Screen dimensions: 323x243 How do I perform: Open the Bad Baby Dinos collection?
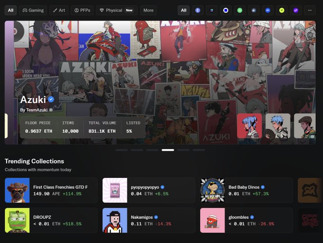[247, 190]
